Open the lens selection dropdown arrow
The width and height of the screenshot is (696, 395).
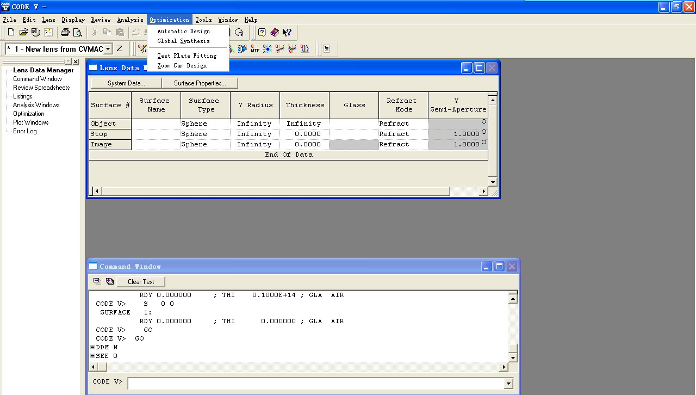[108, 49]
